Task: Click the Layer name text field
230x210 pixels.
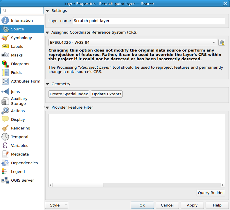Action: coord(149,21)
